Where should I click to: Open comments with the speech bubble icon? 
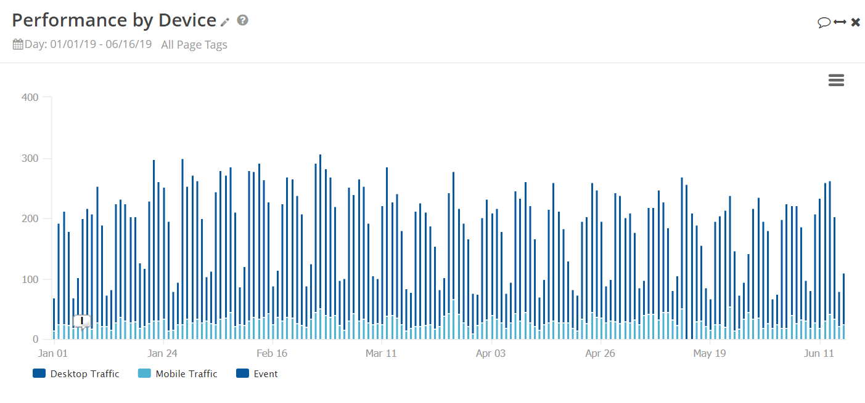(824, 23)
